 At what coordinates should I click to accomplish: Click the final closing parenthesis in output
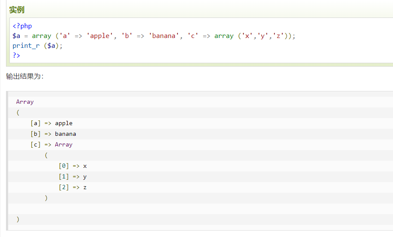18,219
